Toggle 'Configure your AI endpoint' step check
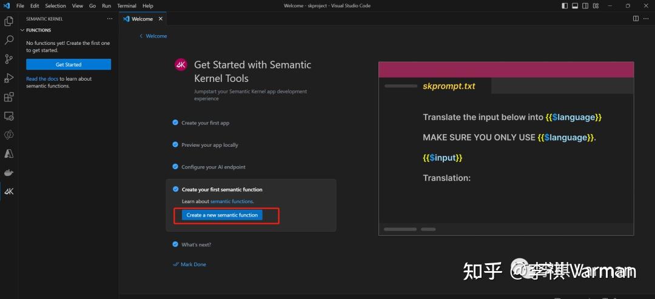Screen dimensions: 655x299 pos(175,167)
